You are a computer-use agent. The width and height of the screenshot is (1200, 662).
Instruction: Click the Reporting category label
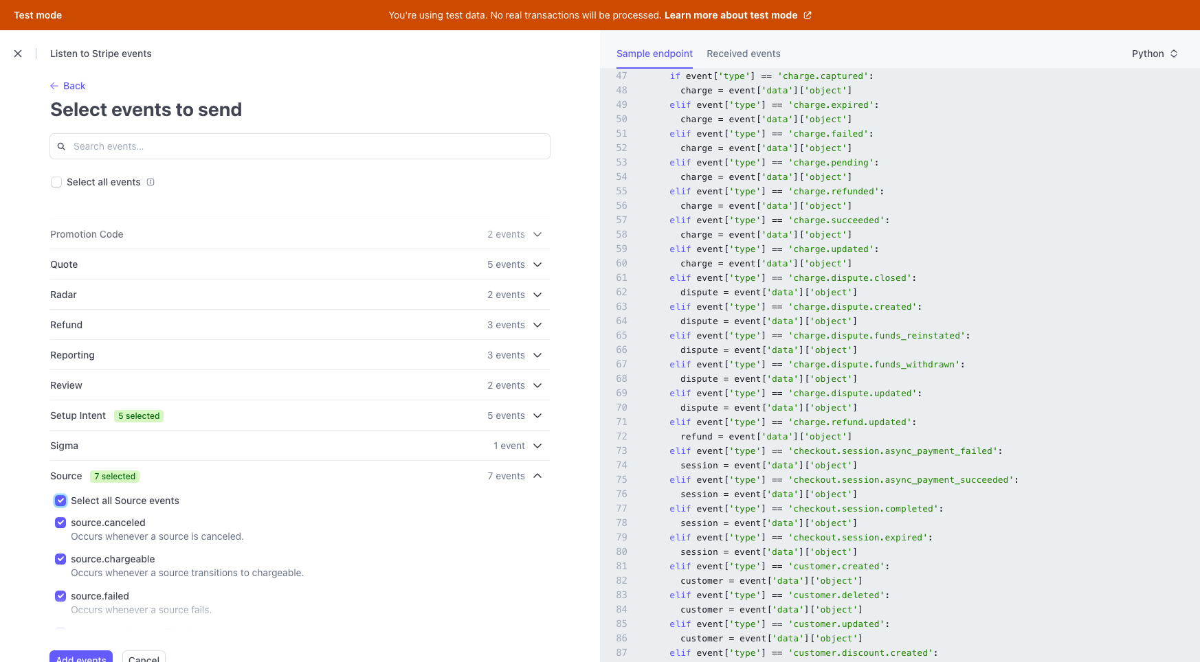click(x=72, y=355)
